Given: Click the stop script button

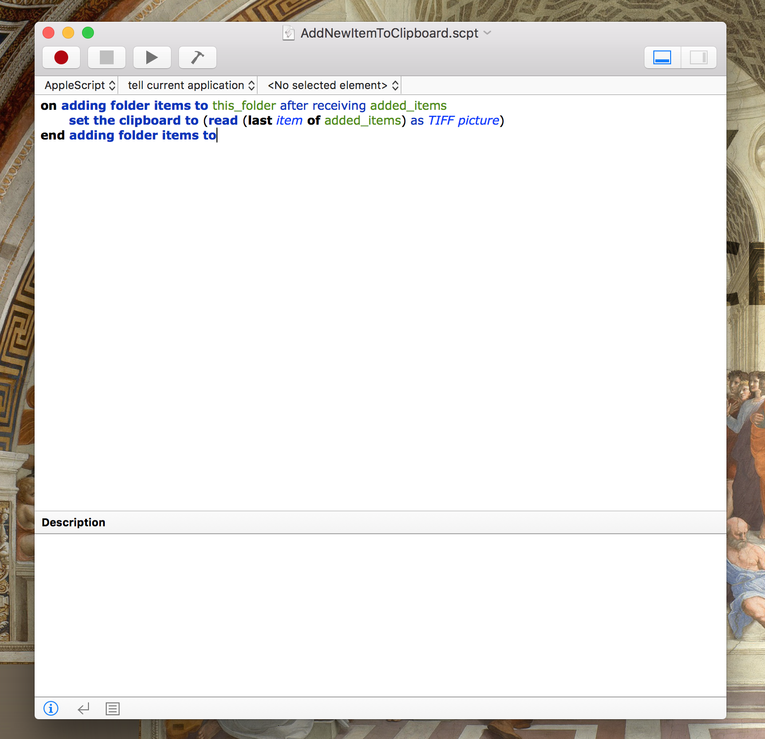Looking at the screenshot, I should point(106,57).
